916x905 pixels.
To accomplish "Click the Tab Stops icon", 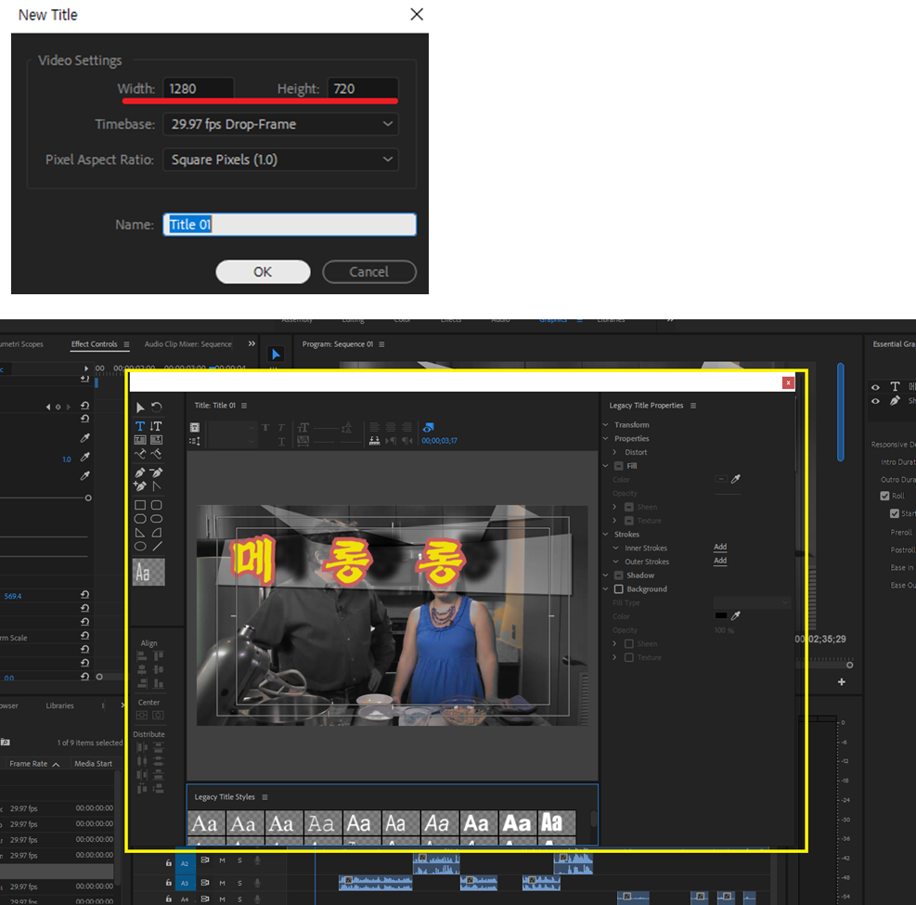I will tap(374, 441).
